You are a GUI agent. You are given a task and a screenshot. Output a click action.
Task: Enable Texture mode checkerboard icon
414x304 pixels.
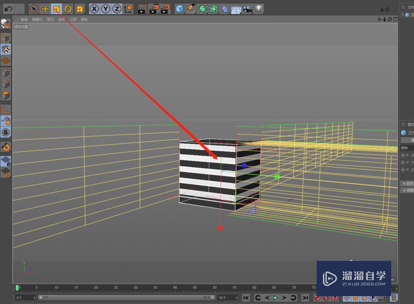pos(5,50)
